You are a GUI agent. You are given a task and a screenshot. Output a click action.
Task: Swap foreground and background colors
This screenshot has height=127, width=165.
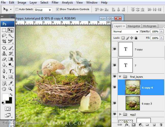[x=11, y=95]
